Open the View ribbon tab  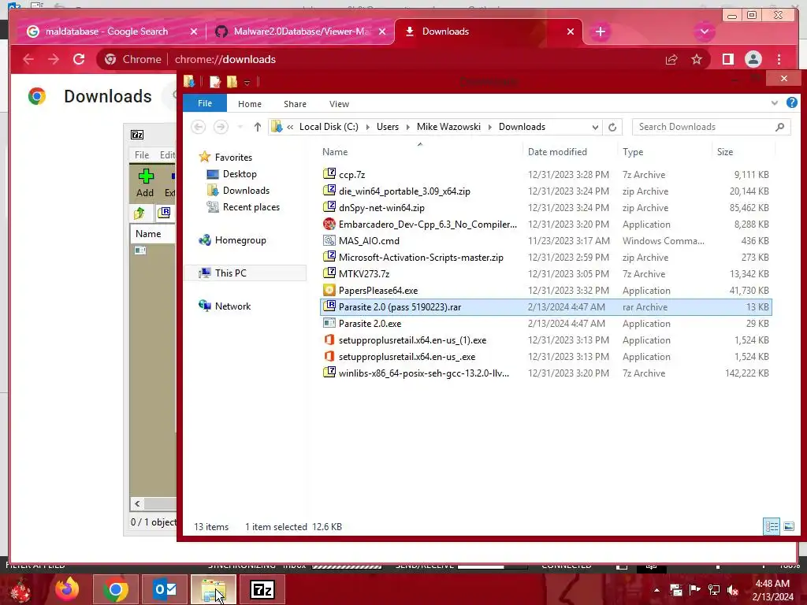point(339,104)
